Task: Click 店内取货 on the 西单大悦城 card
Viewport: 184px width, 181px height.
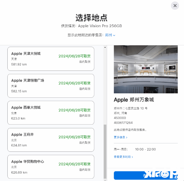Action: pyautogui.click(x=85, y=116)
